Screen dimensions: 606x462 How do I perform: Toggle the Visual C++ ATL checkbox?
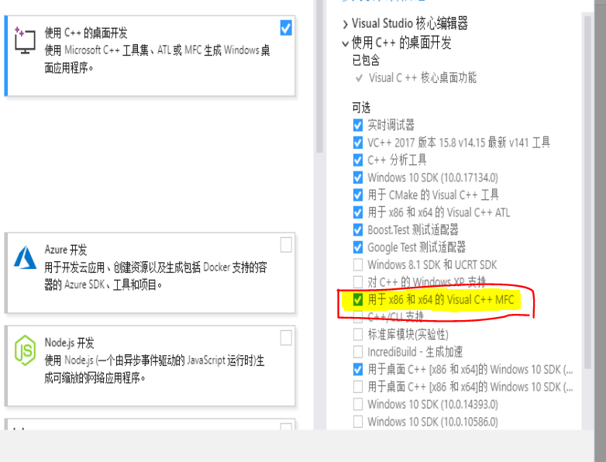point(358,212)
